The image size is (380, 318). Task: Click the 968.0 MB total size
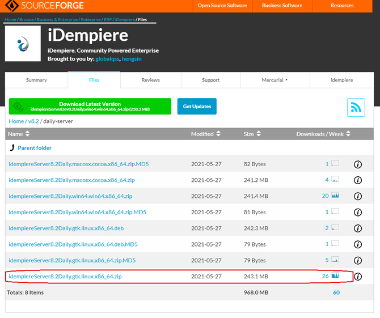(256, 292)
